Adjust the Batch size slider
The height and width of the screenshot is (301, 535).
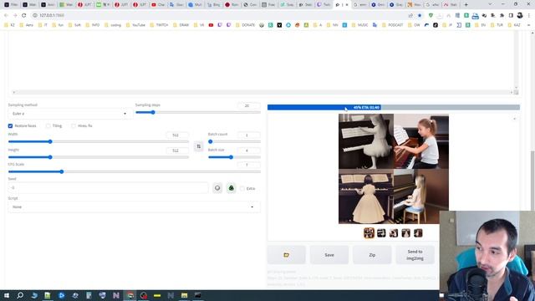(234, 157)
